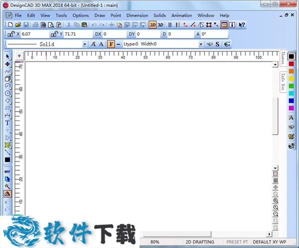Select the 3D box solid tool
Viewport: 299px width, 248px height.
tap(7, 79)
